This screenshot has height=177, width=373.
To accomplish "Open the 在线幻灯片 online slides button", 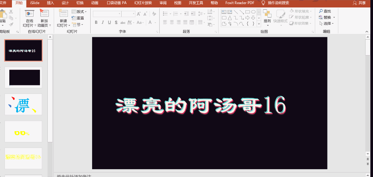I will point(29,19).
